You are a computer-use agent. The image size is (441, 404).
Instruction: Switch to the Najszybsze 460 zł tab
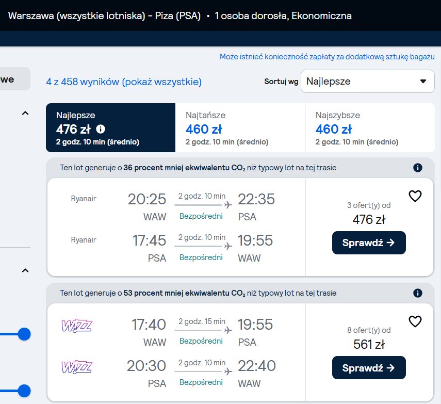coord(369,128)
